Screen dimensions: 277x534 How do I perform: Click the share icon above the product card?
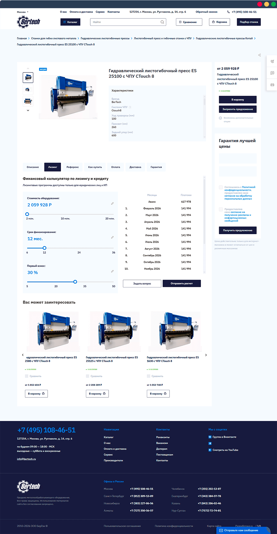(x=260, y=55)
